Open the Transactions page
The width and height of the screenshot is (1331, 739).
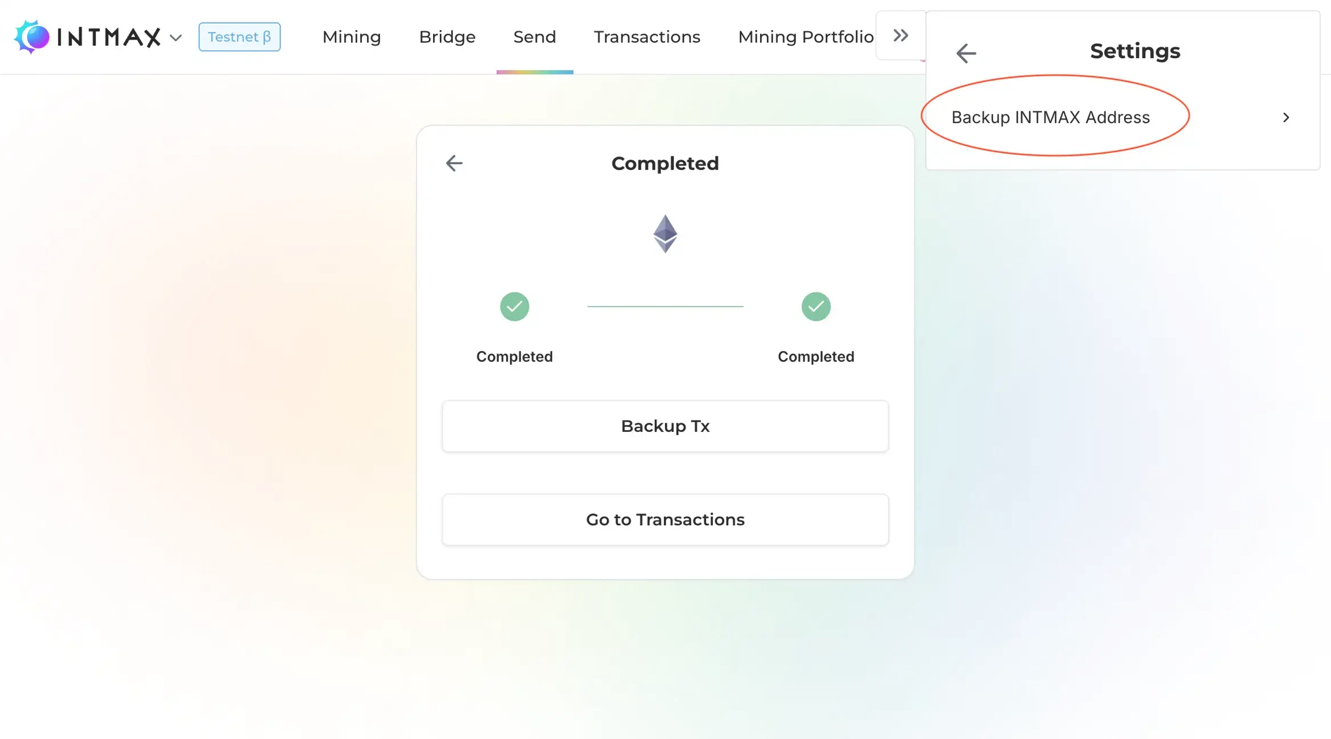click(647, 36)
